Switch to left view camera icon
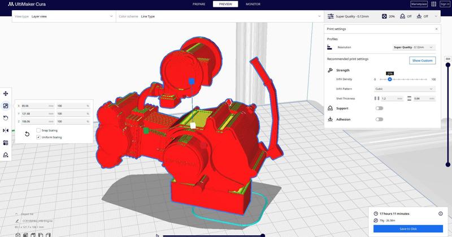The height and width of the screenshot is (237, 452). tap(40, 235)
